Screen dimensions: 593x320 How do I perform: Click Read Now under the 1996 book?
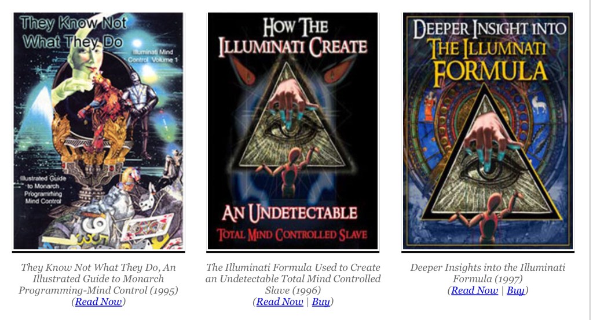click(x=280, y=302)
